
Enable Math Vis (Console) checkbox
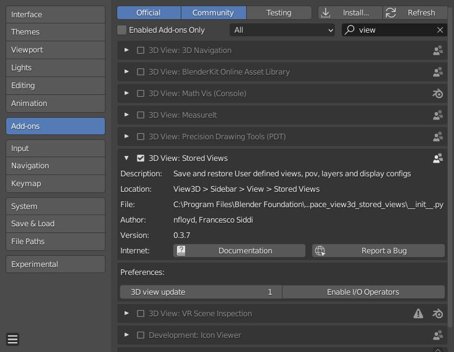[x=141, y=94]
